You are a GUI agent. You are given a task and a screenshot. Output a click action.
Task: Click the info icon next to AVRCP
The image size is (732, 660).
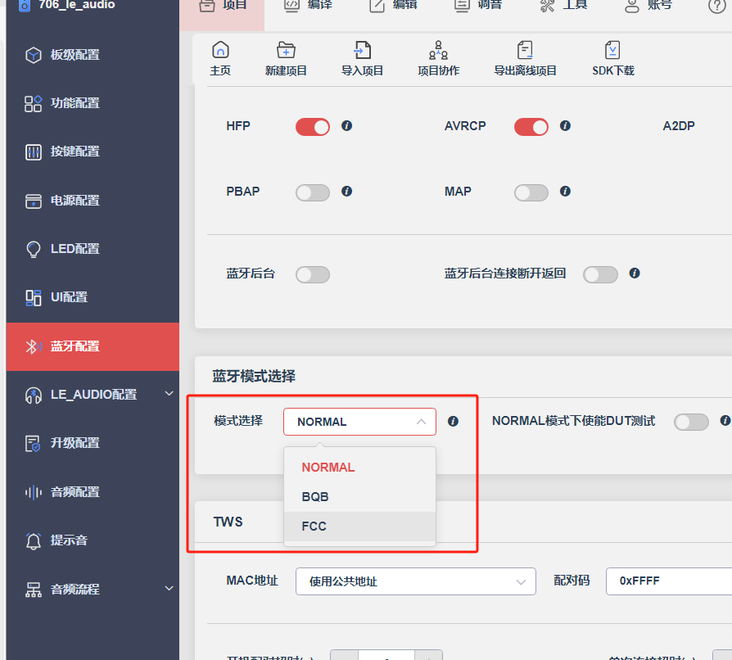(x=565, y=125)
